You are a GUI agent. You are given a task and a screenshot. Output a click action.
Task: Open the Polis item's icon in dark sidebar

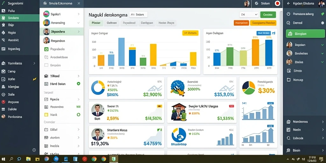pos(3,11)
